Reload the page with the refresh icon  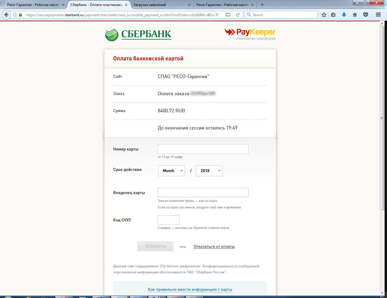point(238,15)
